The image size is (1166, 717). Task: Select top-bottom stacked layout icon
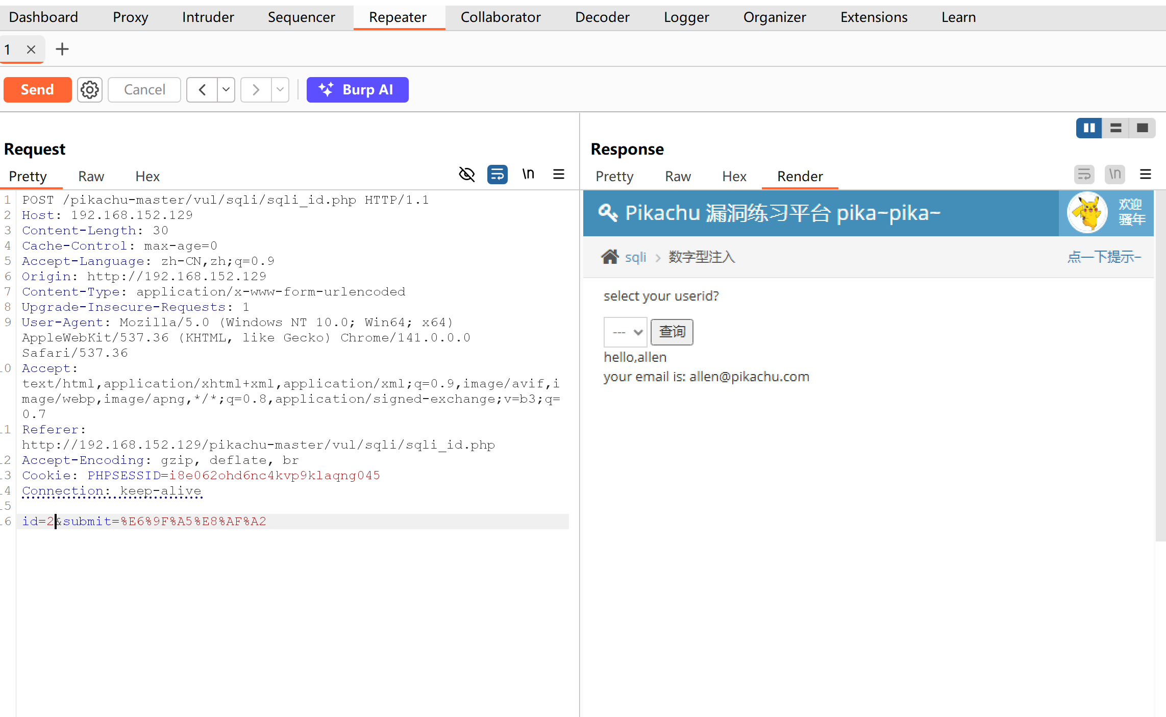pyautogui.click(x=1116, y=128)
